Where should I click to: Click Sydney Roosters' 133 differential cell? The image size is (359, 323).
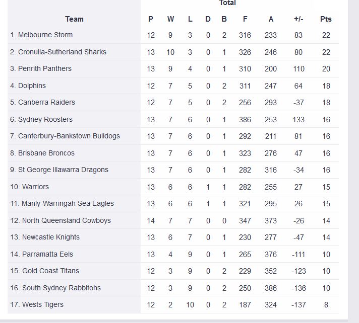(298, 120)
